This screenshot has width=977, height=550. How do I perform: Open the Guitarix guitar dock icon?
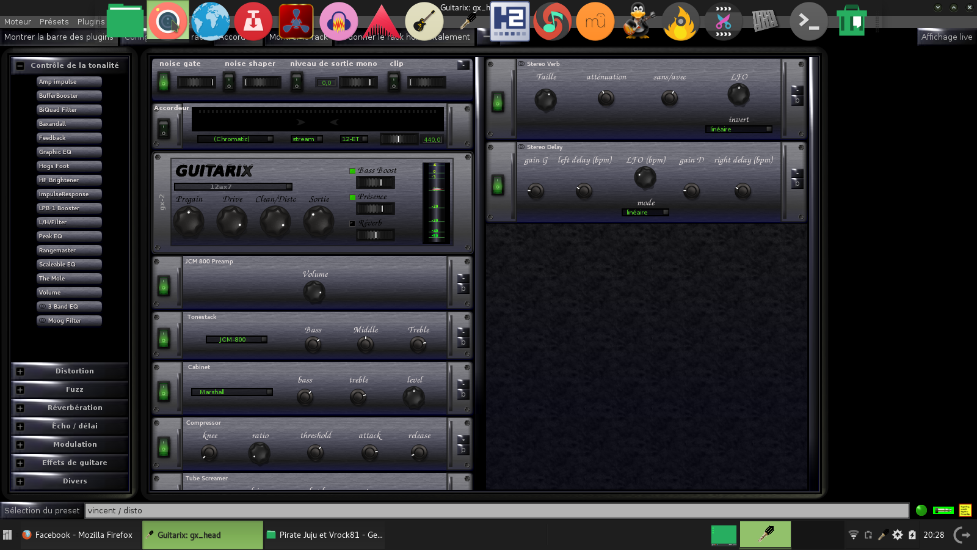coord(424,21)
